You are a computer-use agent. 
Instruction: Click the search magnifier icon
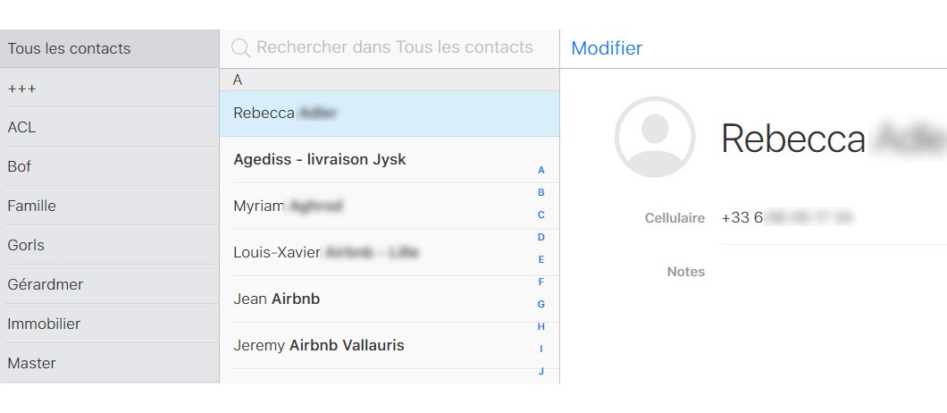click(240, 48)
